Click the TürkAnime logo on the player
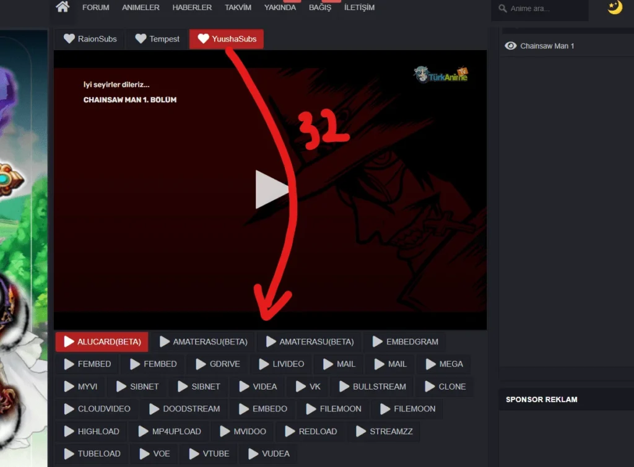The height and width of the screenshot is (467, 634). click(x=441, y=75)
